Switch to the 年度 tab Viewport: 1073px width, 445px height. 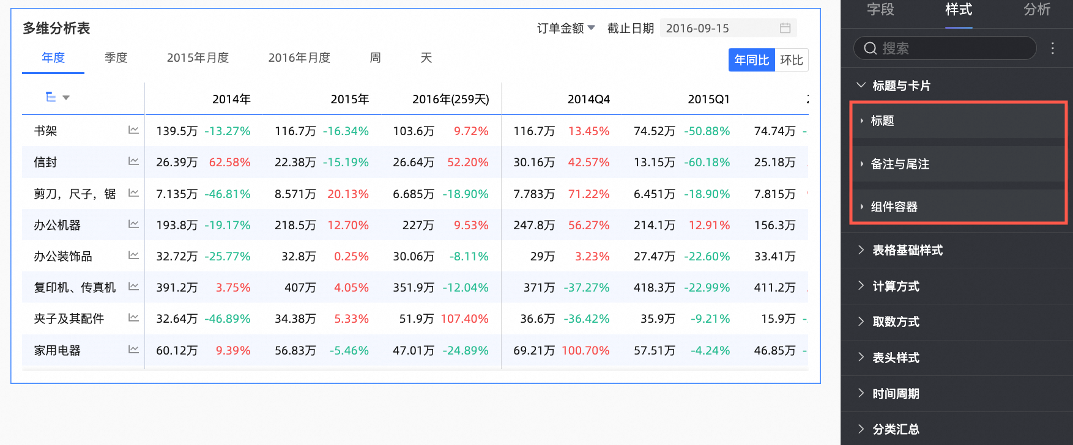pyautogui.click(x=53, y=58)
